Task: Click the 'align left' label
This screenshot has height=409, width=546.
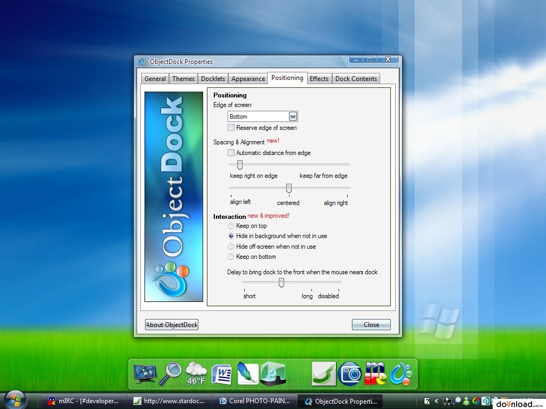Action: 240,202
